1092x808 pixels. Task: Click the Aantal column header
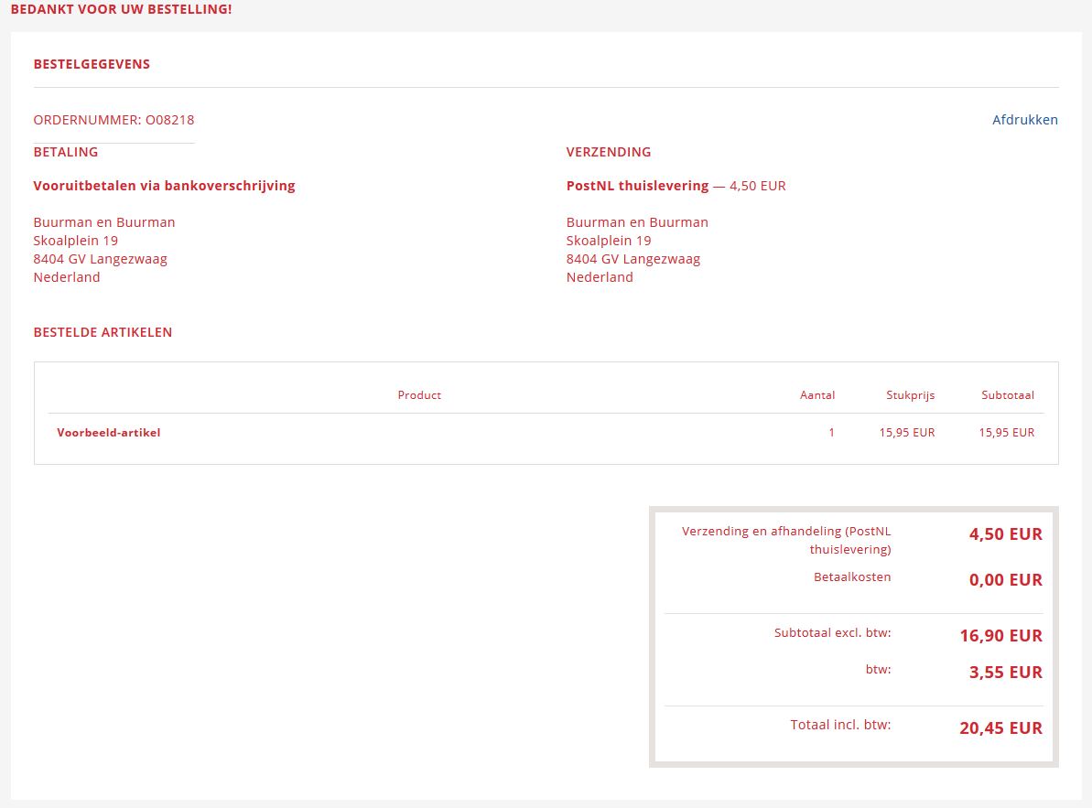click(816, 394)
